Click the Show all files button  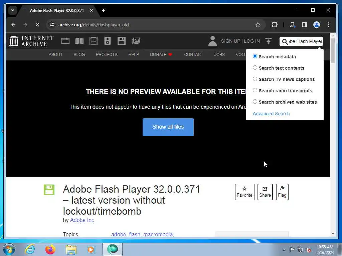168,127
